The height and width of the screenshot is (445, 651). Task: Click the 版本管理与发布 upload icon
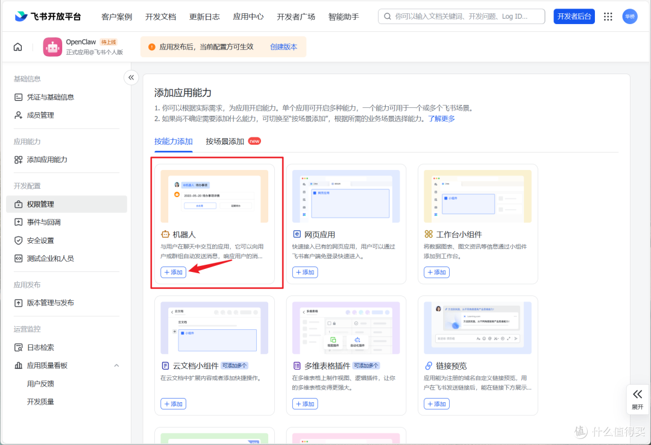coord(18,303)
